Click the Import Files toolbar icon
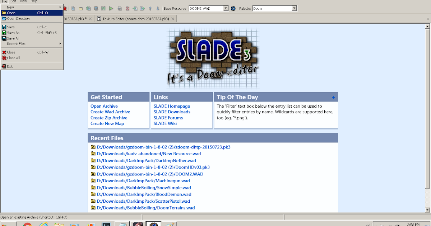 [88, 8]
